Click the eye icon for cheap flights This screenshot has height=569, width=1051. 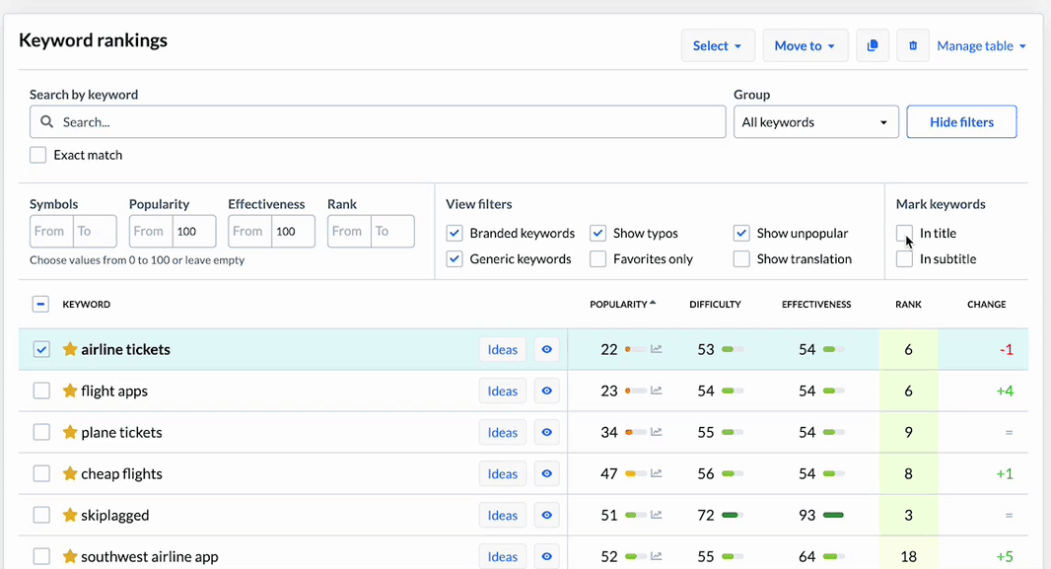pyautogui.click(x=547, y=473)
